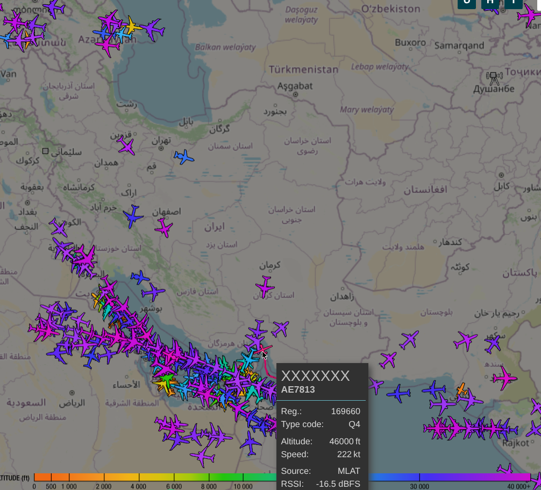Click the Samarqand city label
Screen dimensions: 541x490
(x=459, y=46)
